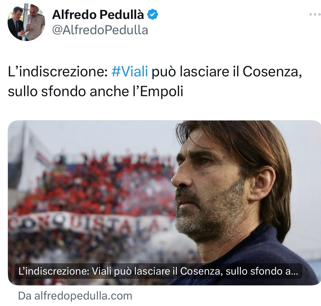This screenshot has width=321, height=306.
Task: Click the word L'indiscrezione starting the tweet
Action: 58,72
